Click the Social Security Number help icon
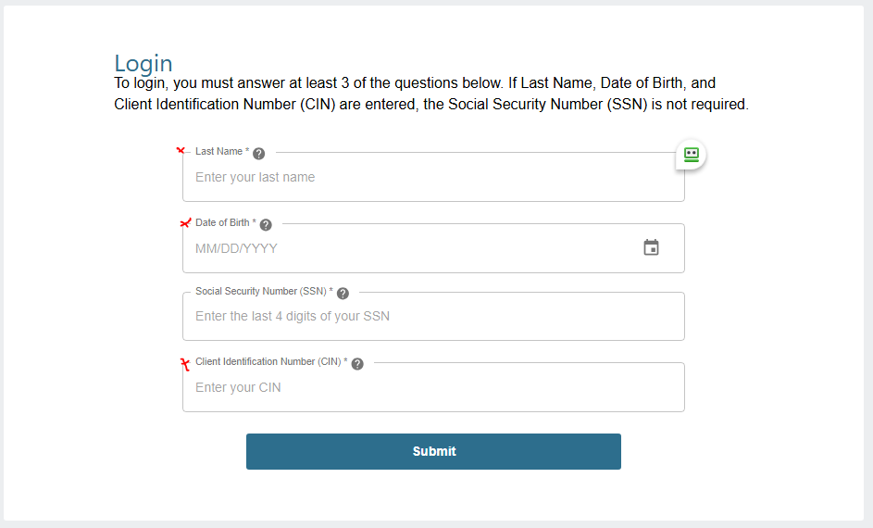Viewport: 873px width, 528px height. 343,294
